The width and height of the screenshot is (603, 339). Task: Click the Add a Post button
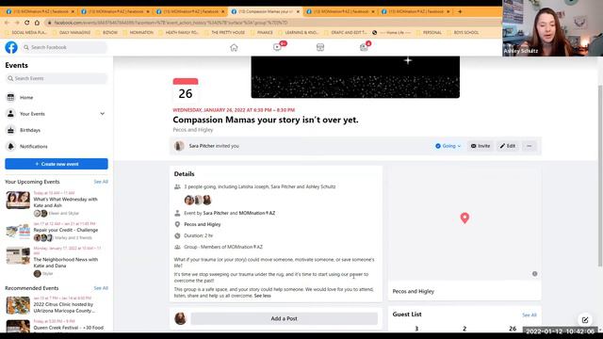click(285, 318)
